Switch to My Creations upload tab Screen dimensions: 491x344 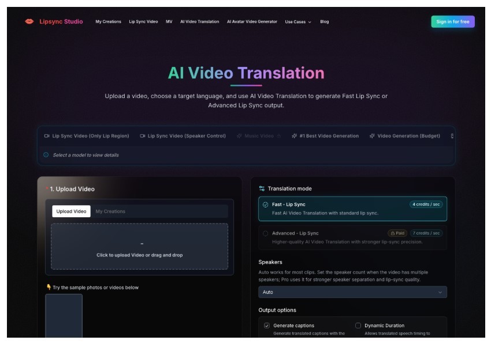[x=110, y=211]
